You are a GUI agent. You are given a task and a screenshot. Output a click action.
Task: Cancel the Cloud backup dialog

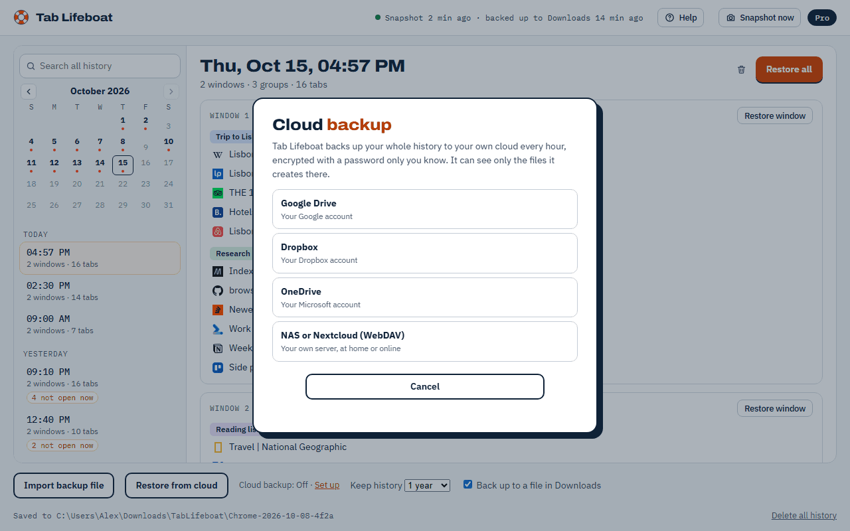[425, 386]
